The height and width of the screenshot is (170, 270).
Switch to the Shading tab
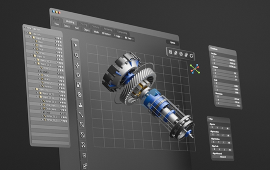84,24
